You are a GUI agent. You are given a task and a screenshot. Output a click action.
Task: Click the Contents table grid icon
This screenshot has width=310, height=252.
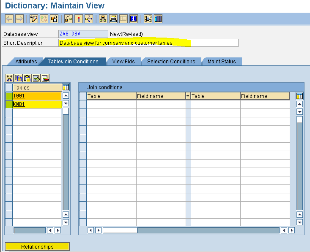point(158,19)
